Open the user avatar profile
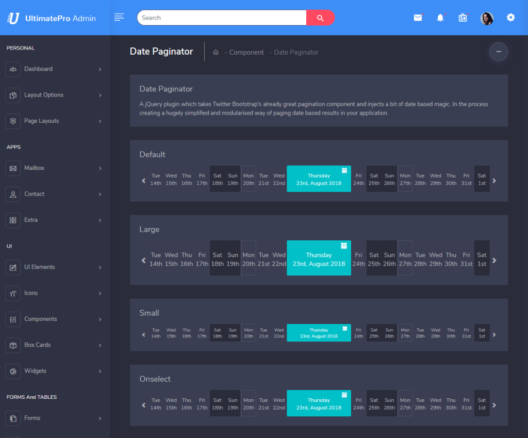This screenshot has height=438, width=528. click(x=487, y=18)
